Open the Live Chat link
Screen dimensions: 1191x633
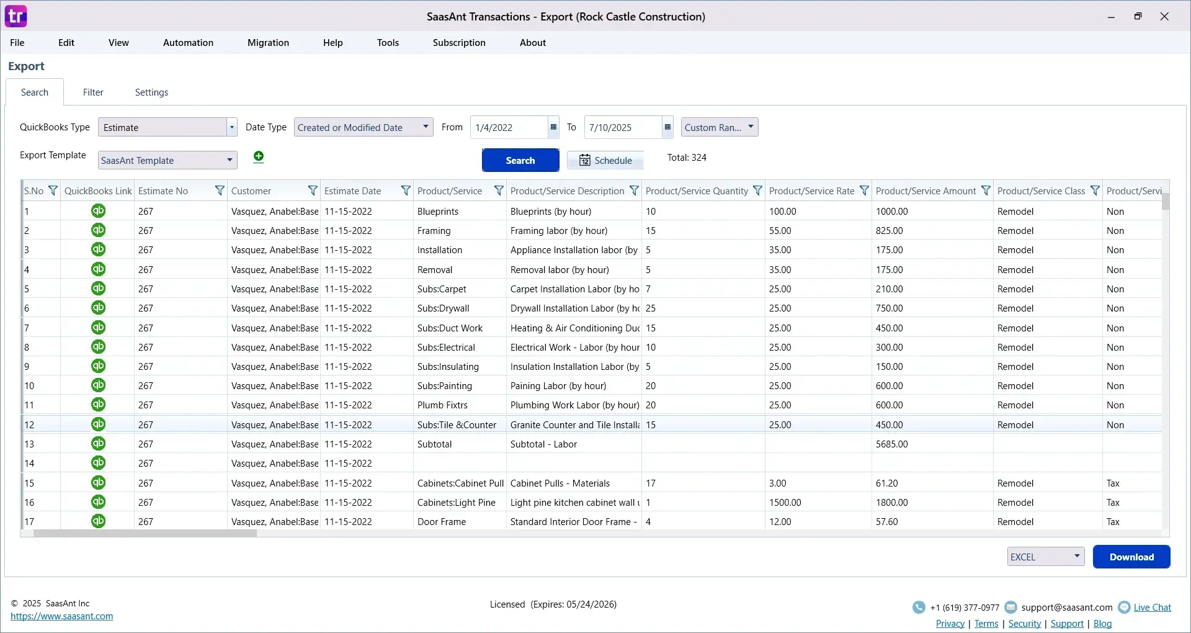[1153, 608]
